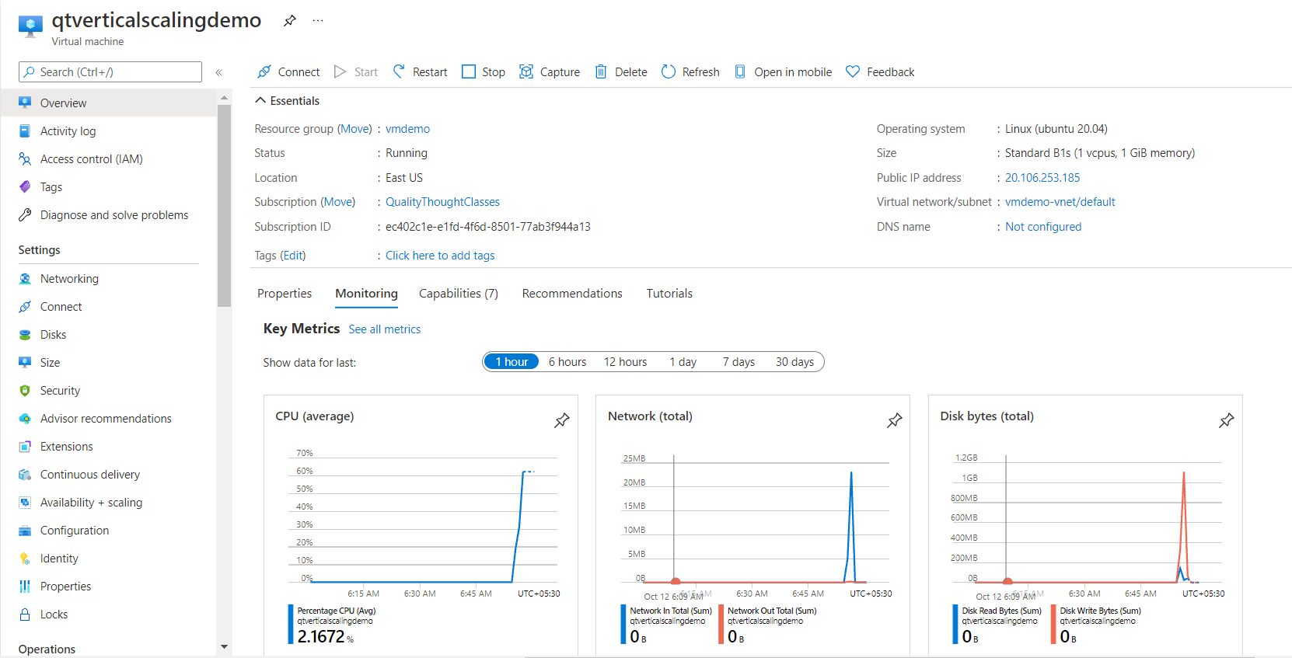Image resolution: width=1292 pixels, height=658 pixels.
Task: Click here to add tags link
Action: (440, 256)
